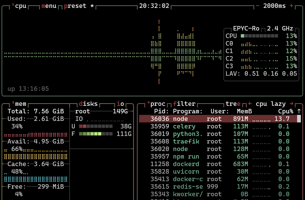Click the C3 core usage row
This screenshot has width=305, height=200.
pyautogui.click(x=261, y=66)
